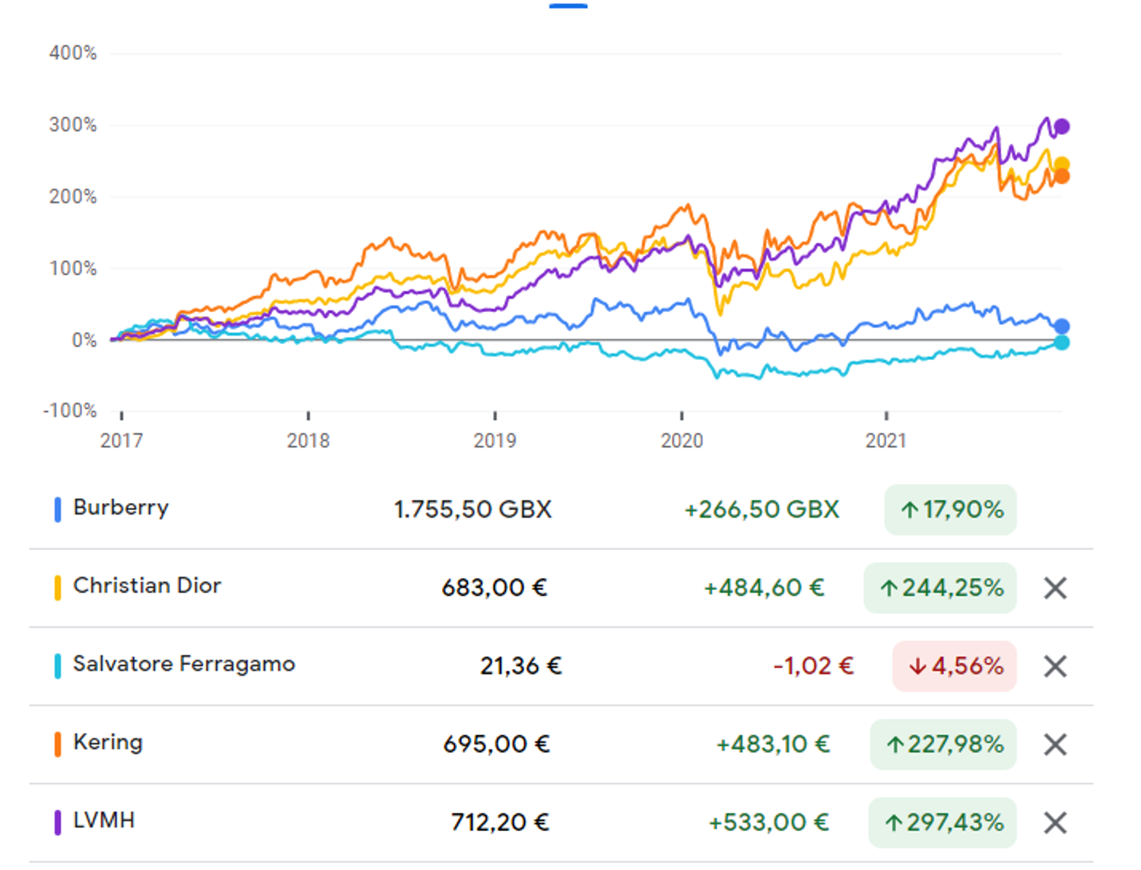Open the Christian Dior stock row

tap(561, 588)
